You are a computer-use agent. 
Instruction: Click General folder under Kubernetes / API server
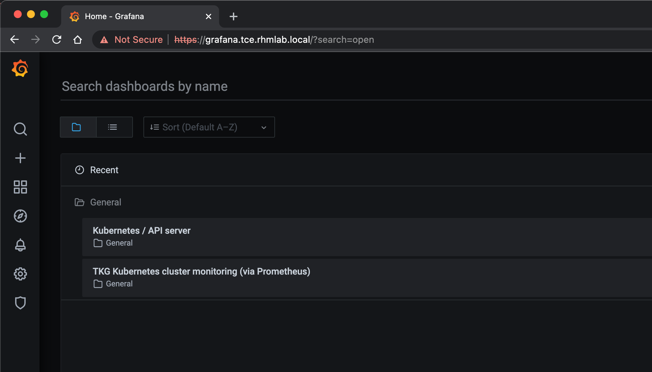point(113,243)
